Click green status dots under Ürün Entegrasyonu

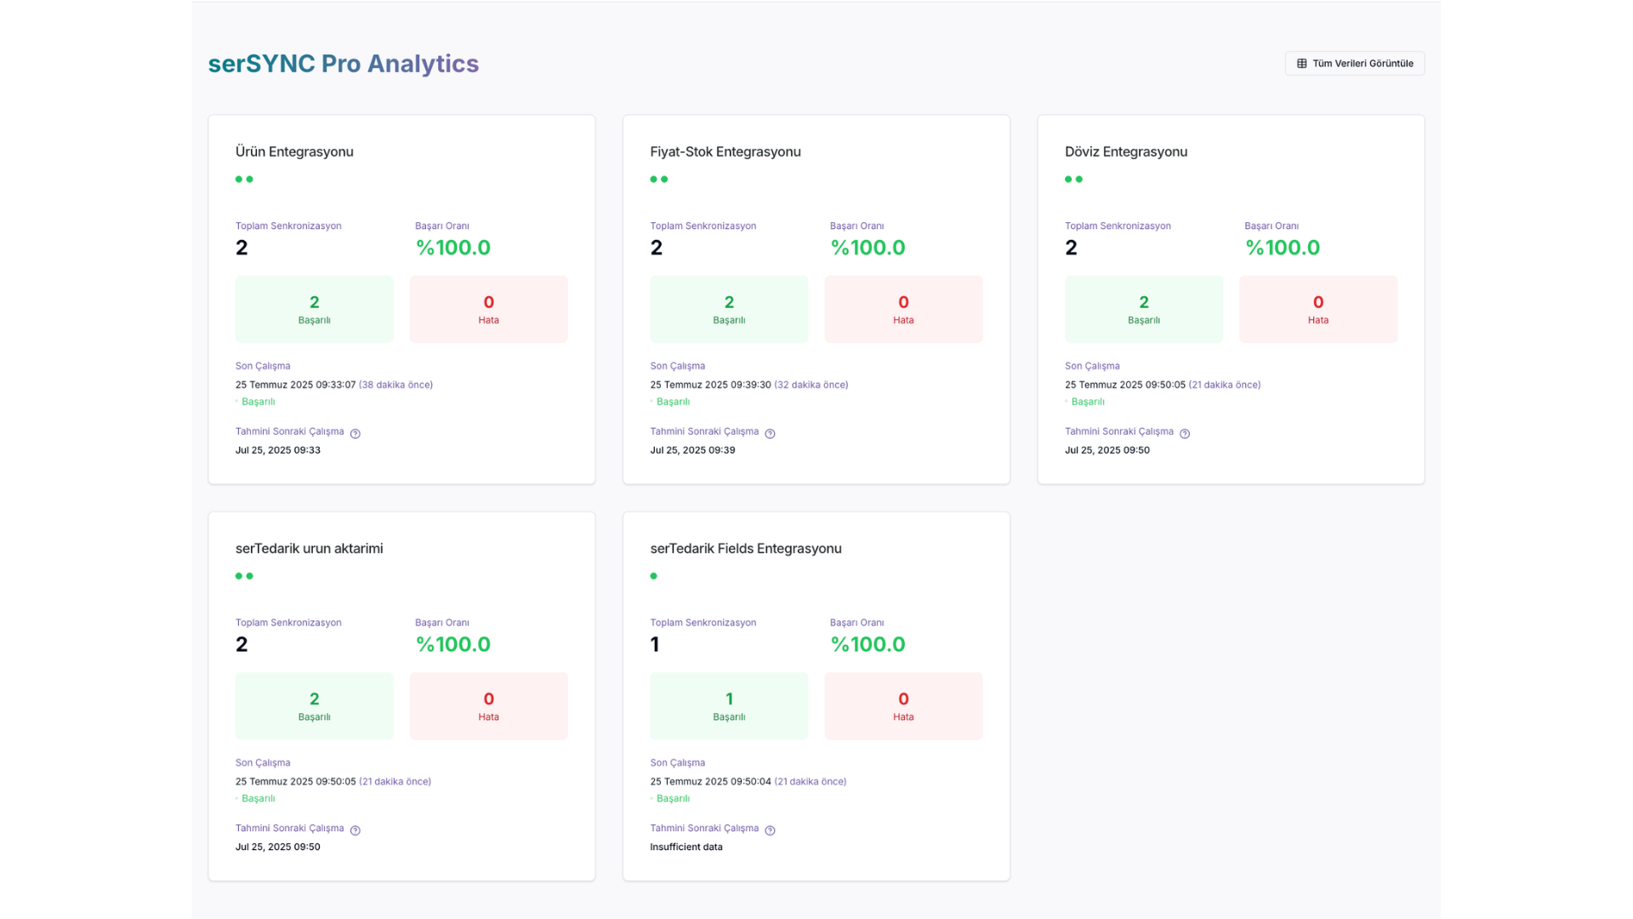click(x=244, y=180)
